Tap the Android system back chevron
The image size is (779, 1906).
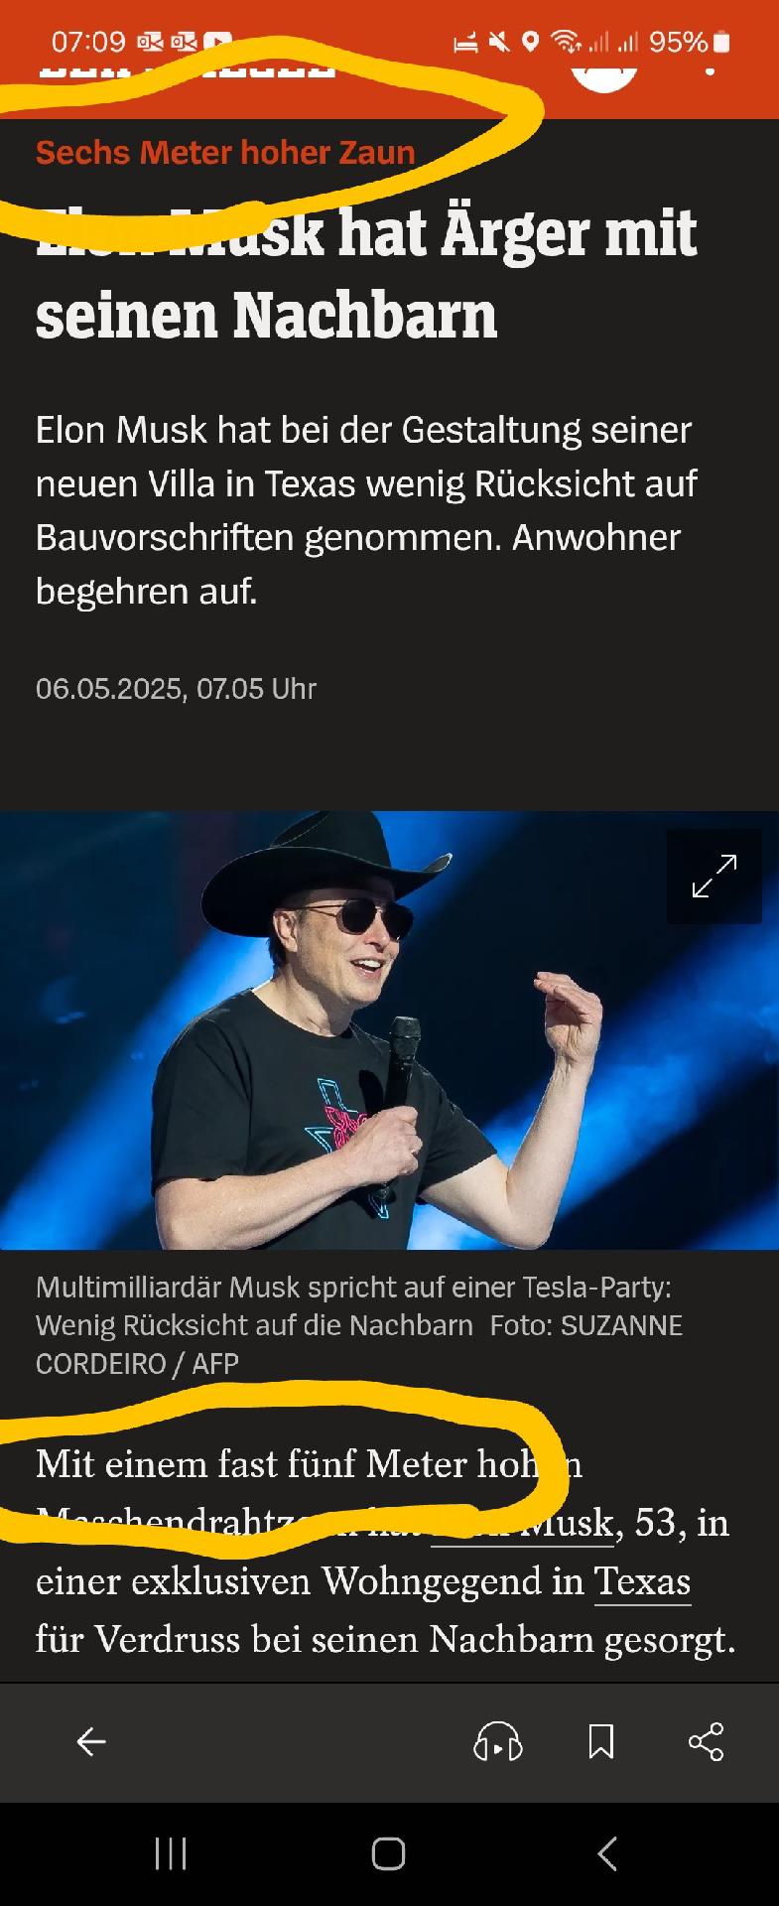[607, 1853]
